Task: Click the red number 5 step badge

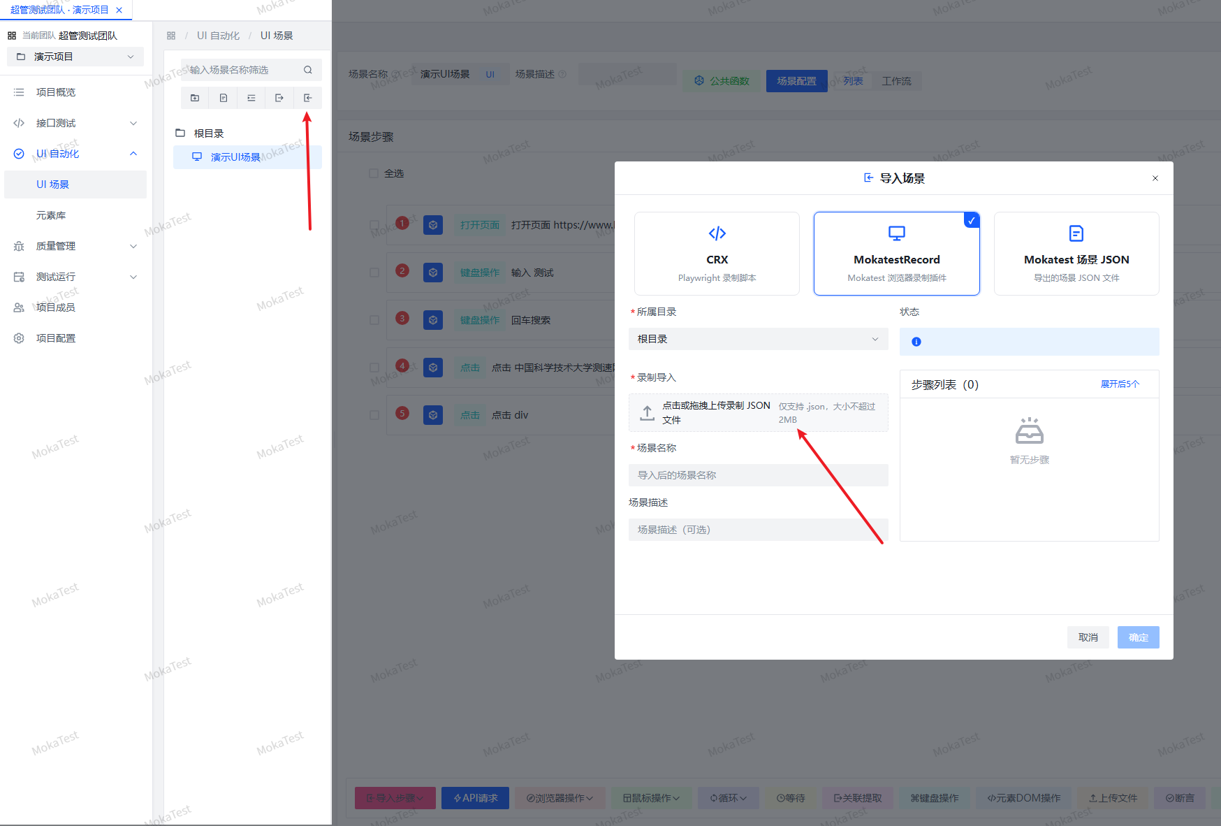Action: 402,413
